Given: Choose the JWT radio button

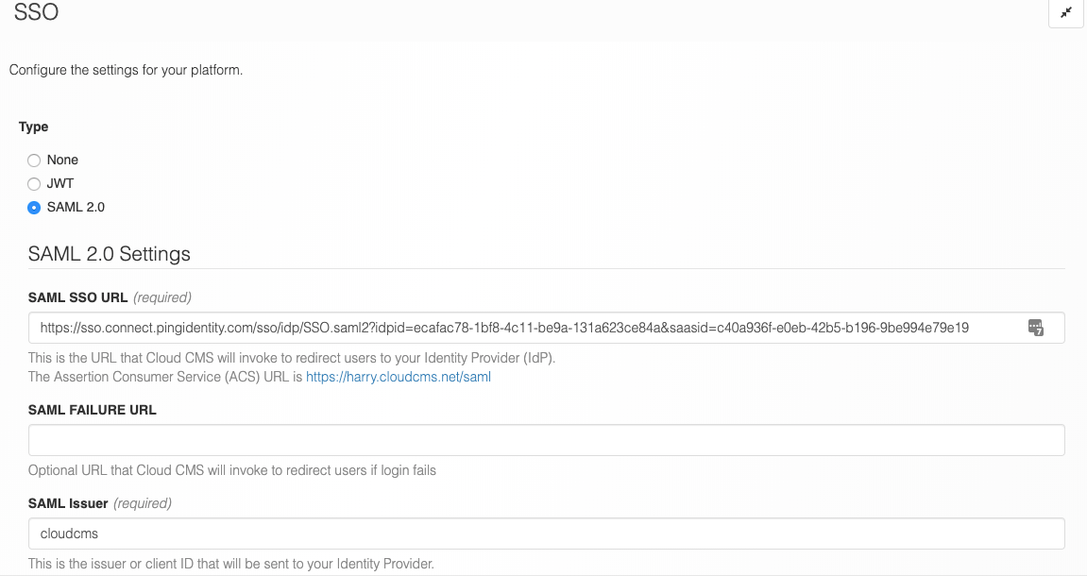Looking at the screenshot, I should tap(34, 184).
